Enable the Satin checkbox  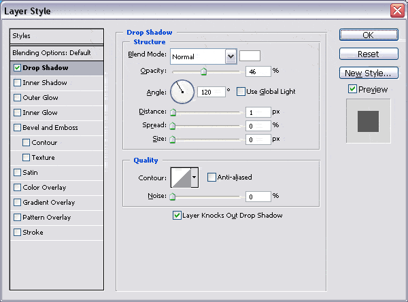[x=17, y=173]
